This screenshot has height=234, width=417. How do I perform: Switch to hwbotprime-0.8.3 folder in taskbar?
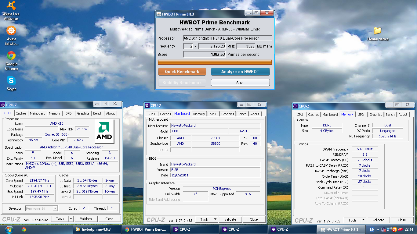click(97, 229)
